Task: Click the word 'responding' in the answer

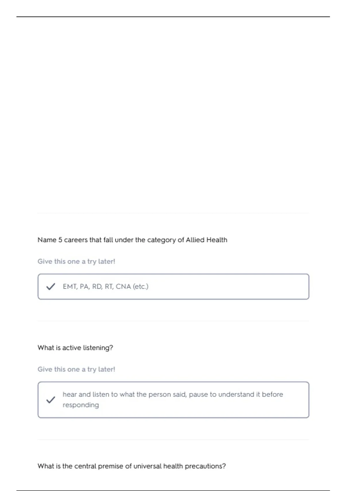Action: click(x=81, y=405)
